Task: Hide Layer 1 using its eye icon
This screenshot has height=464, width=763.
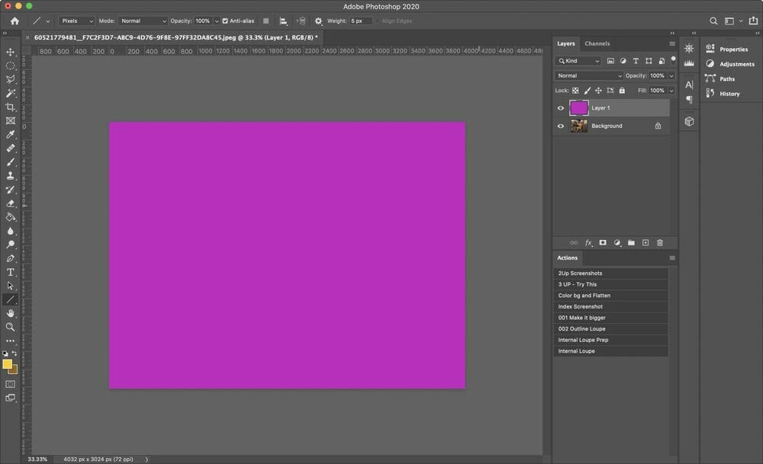Action: [x=561, y=108]
